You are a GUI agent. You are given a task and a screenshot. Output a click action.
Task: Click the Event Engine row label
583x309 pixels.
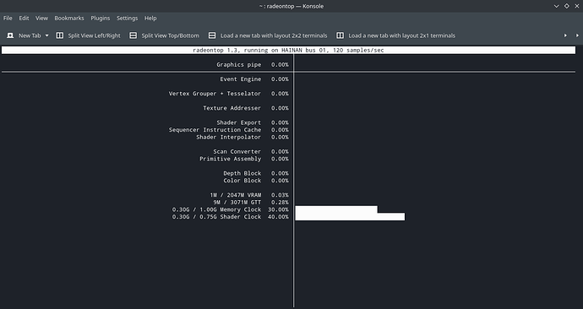click(x=241, y=79)
